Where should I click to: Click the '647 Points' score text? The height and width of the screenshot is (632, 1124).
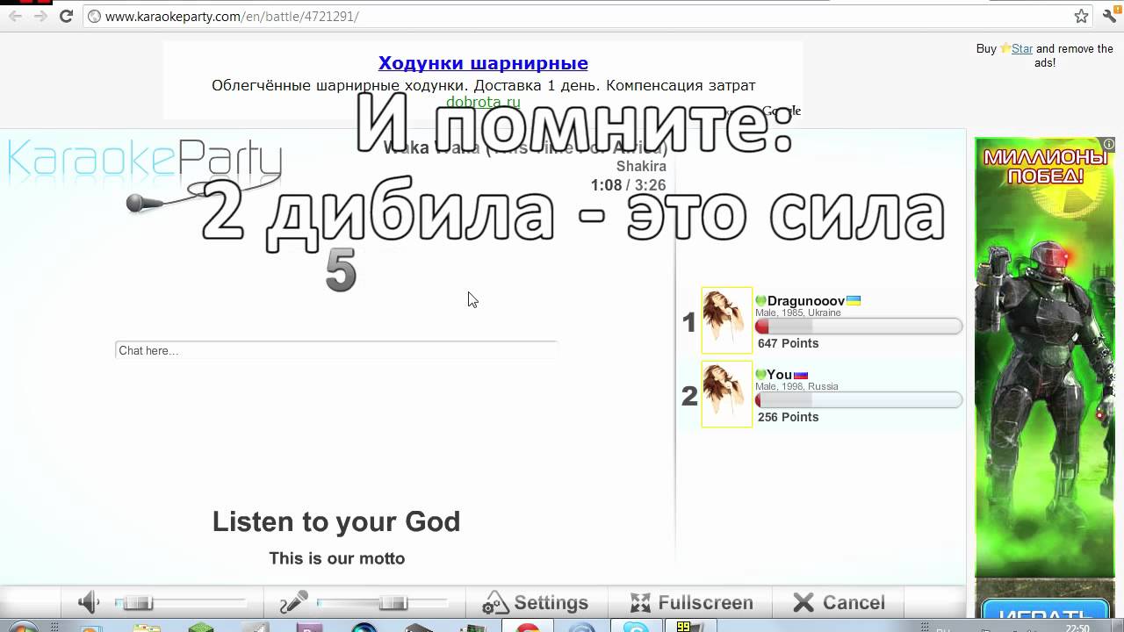[788, 343]
